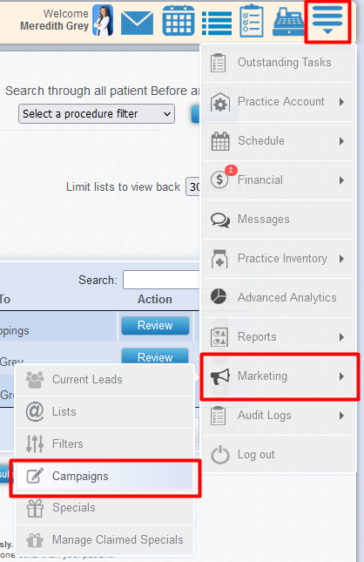Expand the Practice Account submenu arrow
The width and height of the screenshot is (364, 562).
tap(341, 102)
